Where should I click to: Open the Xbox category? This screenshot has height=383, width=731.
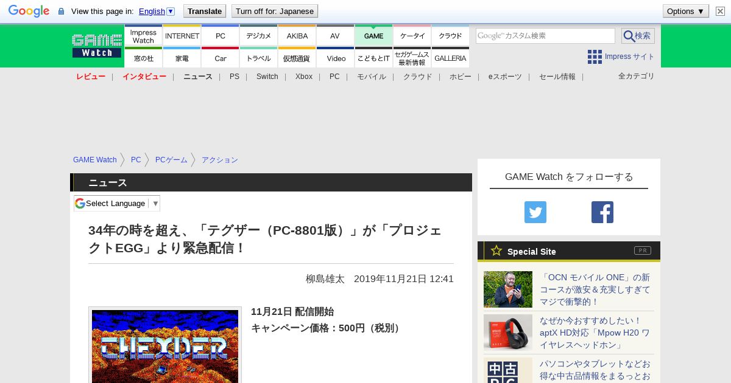(x=304, y=77)
